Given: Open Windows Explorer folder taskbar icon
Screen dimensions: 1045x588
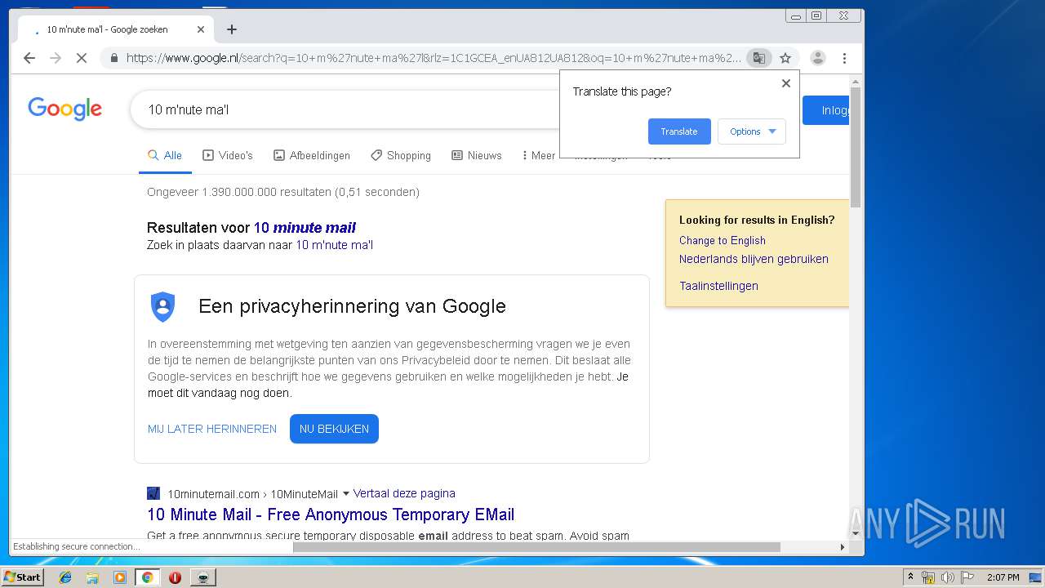Looking at the screenshot, I should coord(92,577).
